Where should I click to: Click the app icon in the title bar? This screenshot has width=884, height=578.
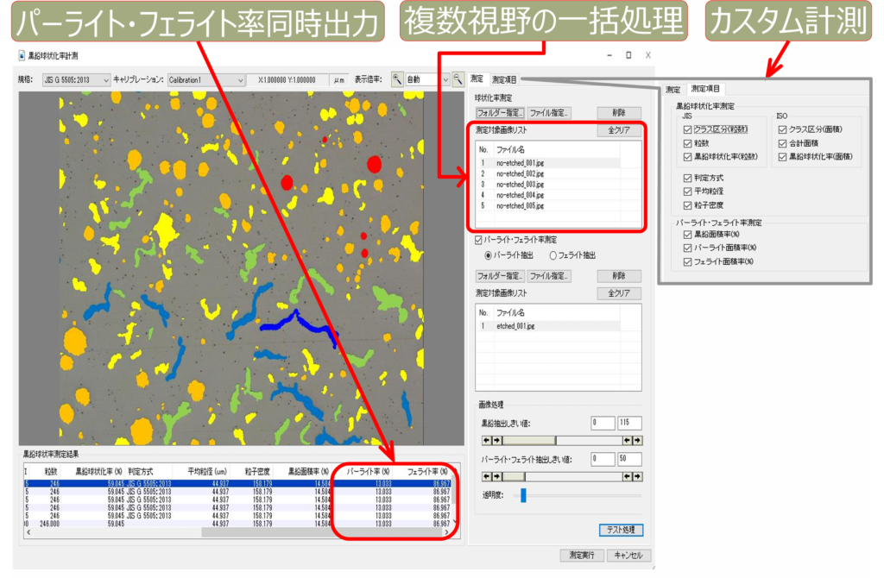(x=22, y=56)
